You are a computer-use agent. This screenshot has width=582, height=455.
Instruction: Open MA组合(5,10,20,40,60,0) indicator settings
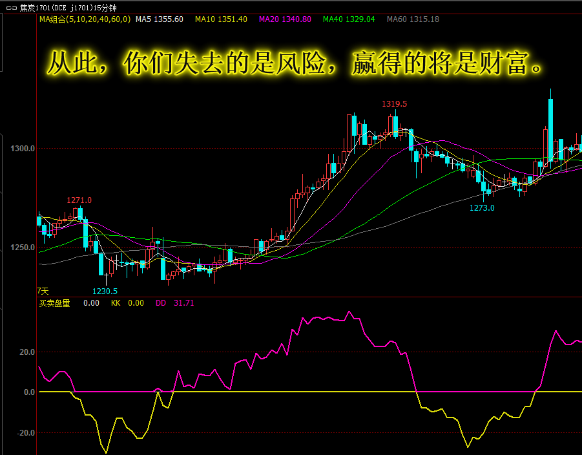(x=85, y=19)
